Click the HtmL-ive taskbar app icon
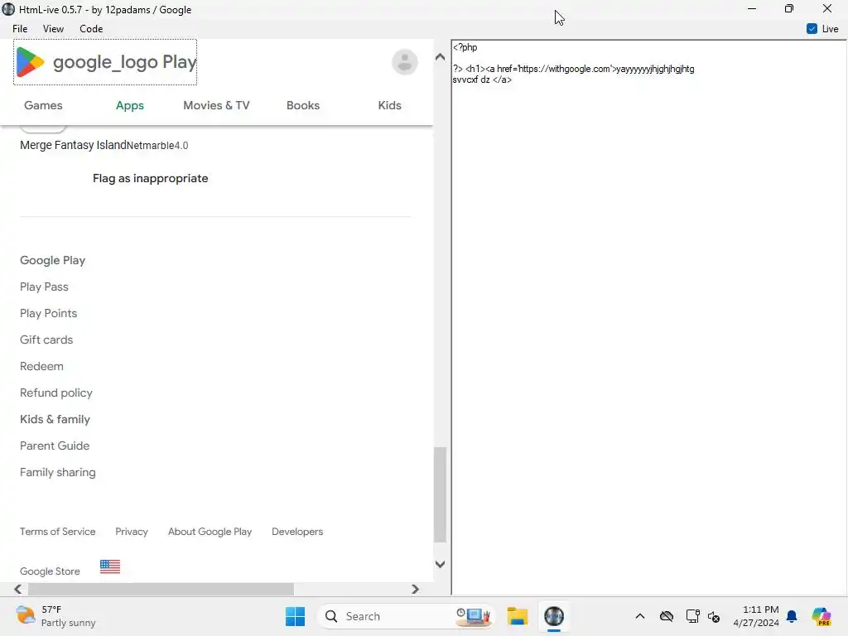The image size is (848, 636). tap(554, 616)
